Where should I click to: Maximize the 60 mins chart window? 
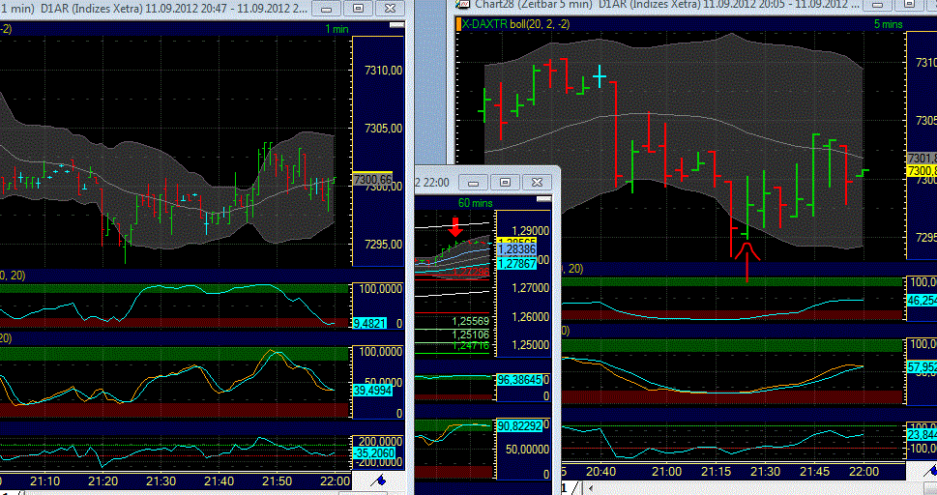[x=505, y=183]
